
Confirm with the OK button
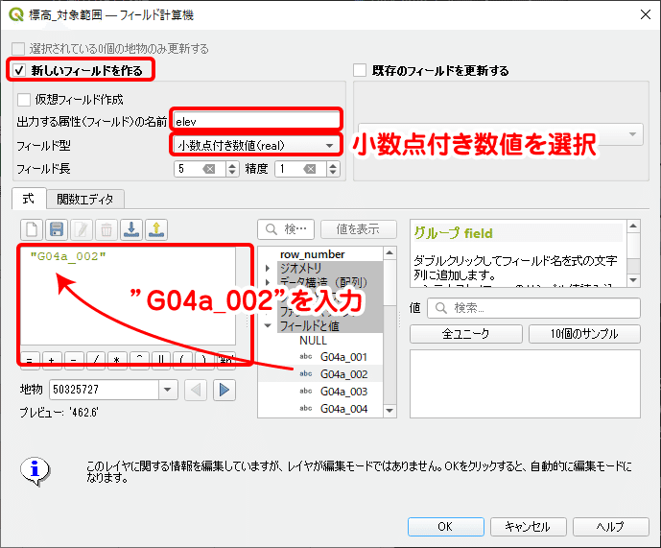[x=445, y=527]
